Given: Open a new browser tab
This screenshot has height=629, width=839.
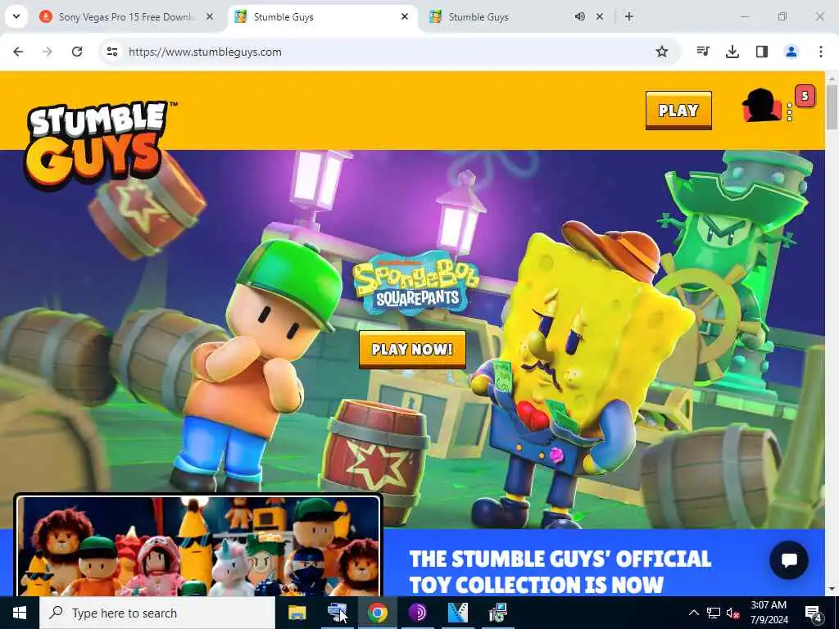Looking at the screenshot, I should click(629, 16).
